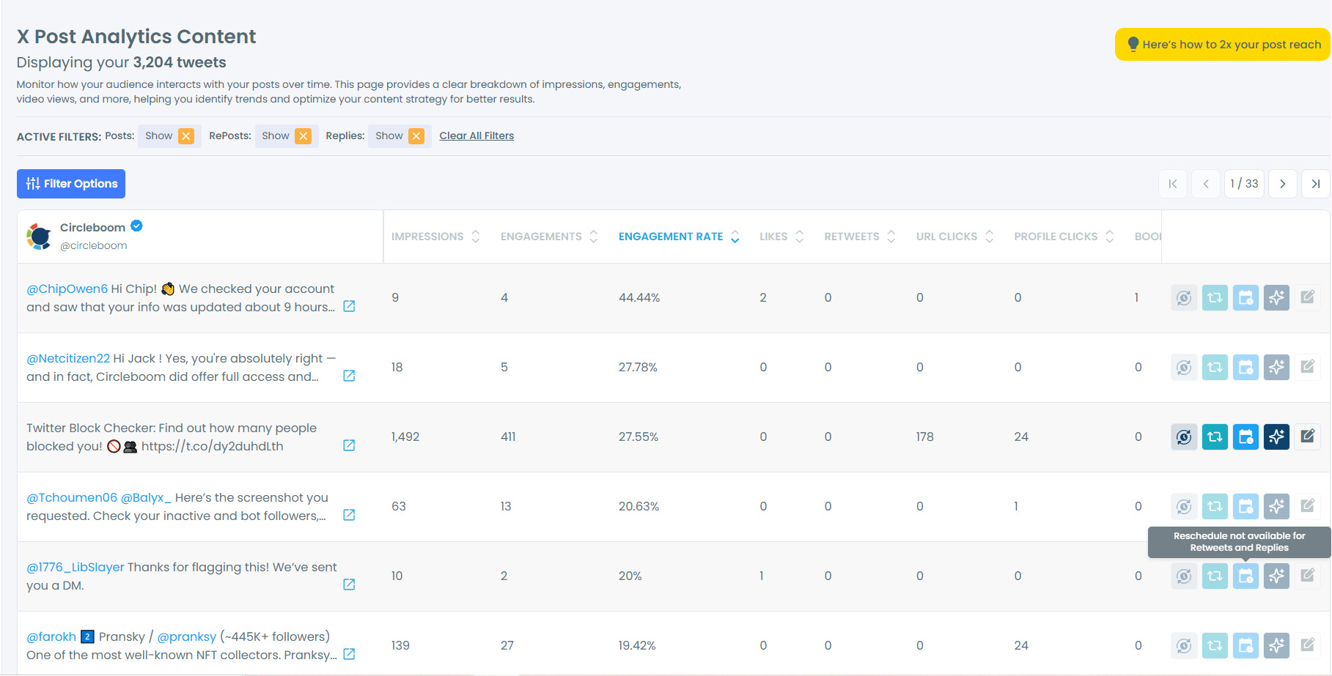Jump to the last page of tweets
Viewport: 1332px width, 676px height.
click(x=1316, y=184)
